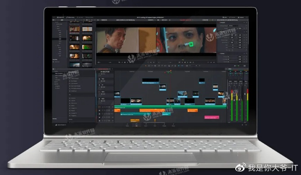Open the Fusion page icon

146,125
